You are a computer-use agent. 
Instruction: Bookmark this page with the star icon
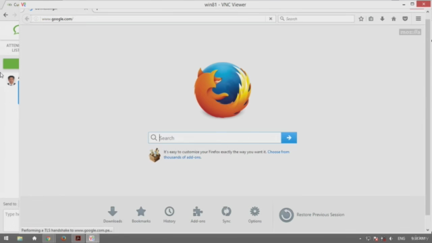tap(361, 19)
